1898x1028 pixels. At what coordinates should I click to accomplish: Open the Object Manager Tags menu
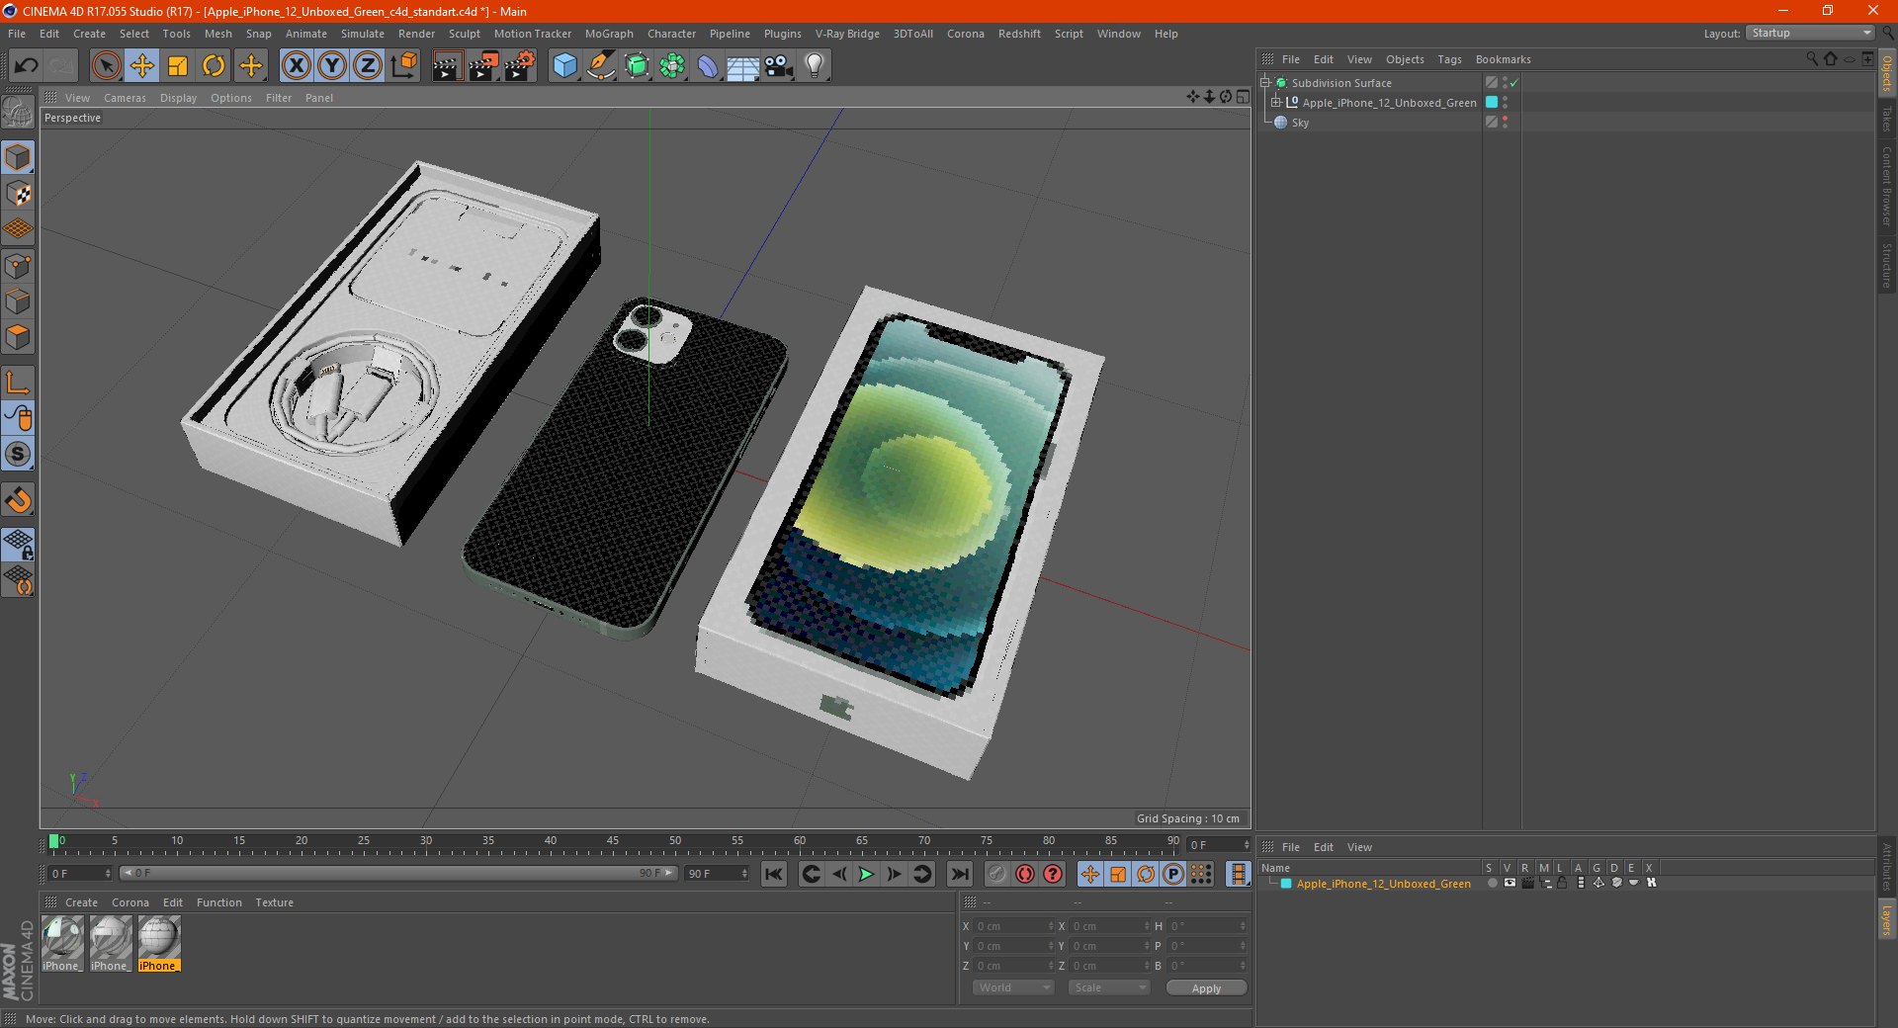point(1449,59)
